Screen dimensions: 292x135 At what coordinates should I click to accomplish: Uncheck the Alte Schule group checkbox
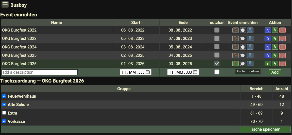(x=4, y=104)
